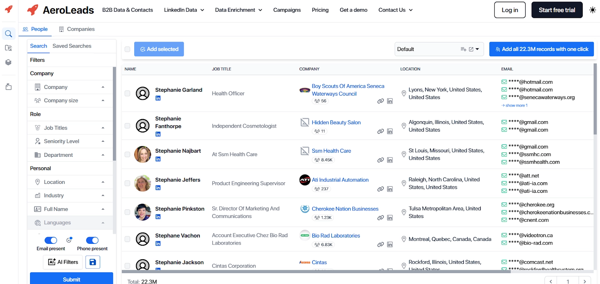Open Stephanie Pinkston's LinkedIn profile icon
This screenshot has width=600, height=284.
158,217
